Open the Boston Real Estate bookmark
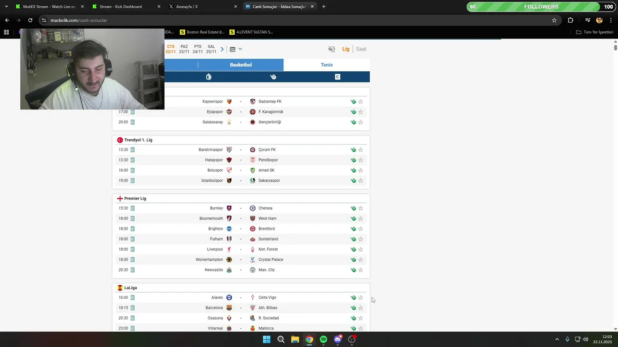Image resolution: width=618 pixels, height=347 pixels. pos(202,32)
